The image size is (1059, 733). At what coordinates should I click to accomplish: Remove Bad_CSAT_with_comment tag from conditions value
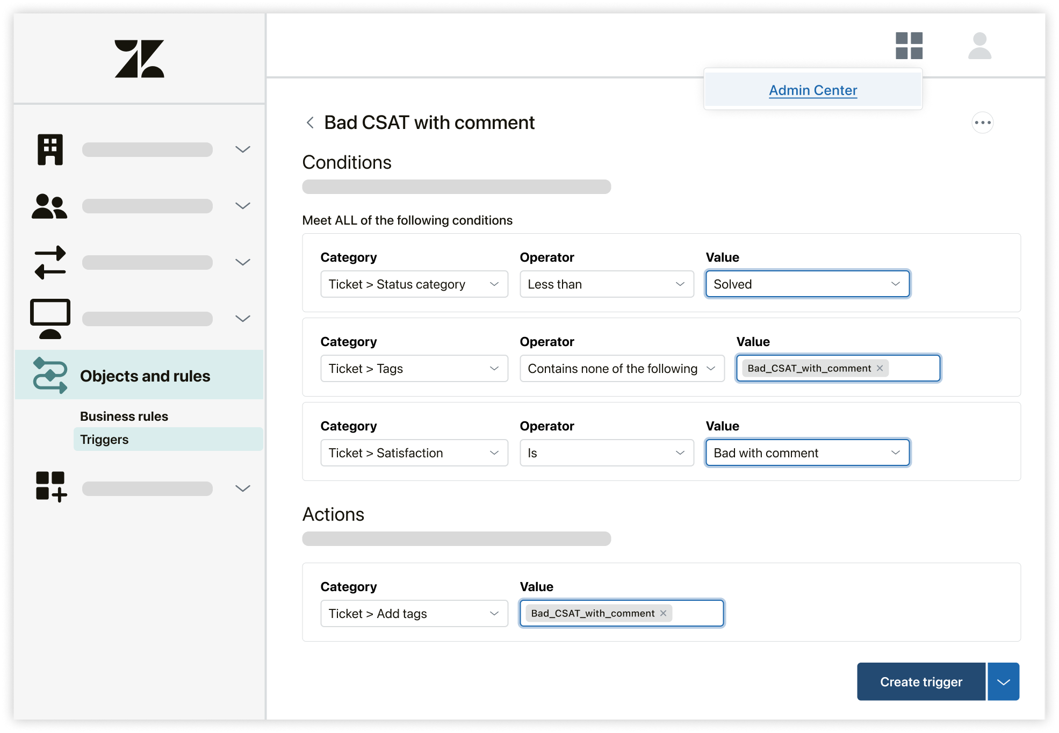[x=880, y=368]
